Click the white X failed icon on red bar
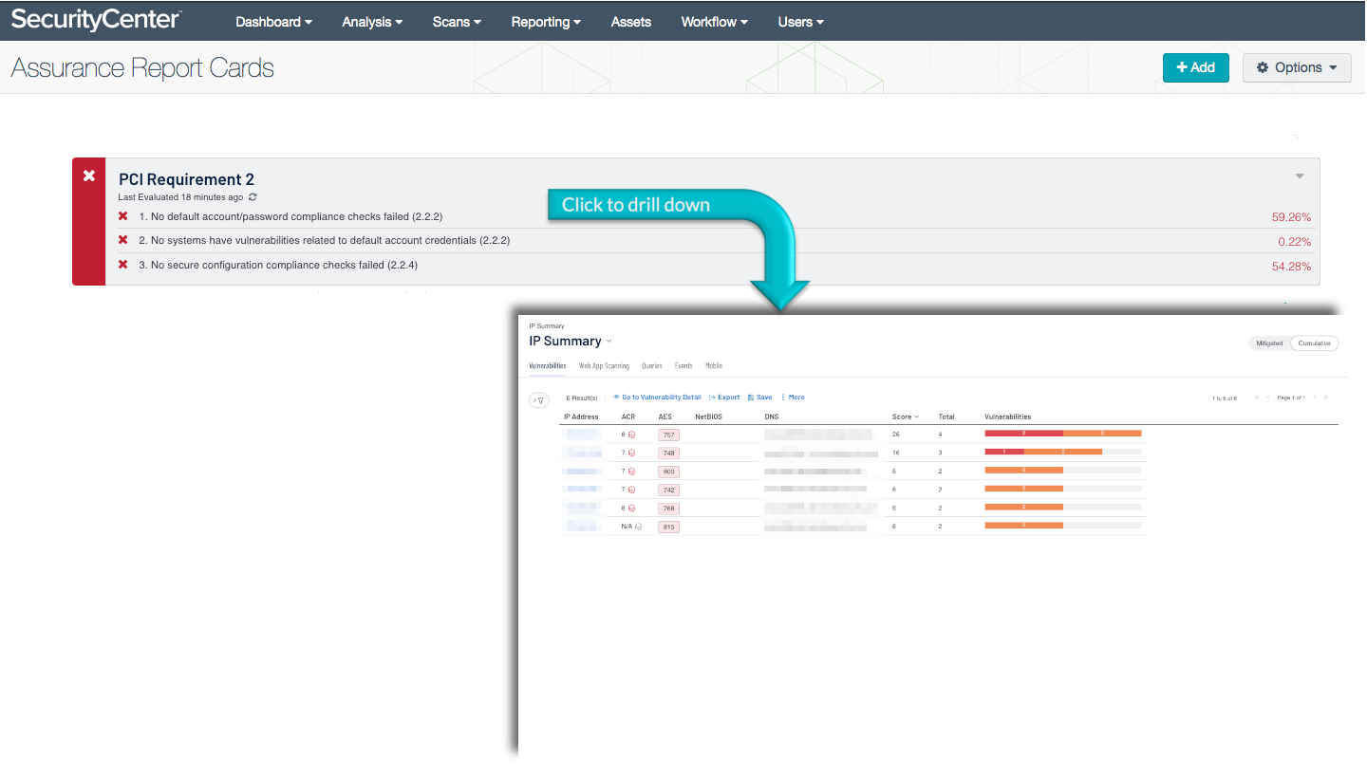Screen dimensions: 1367x778 [89, 176]
